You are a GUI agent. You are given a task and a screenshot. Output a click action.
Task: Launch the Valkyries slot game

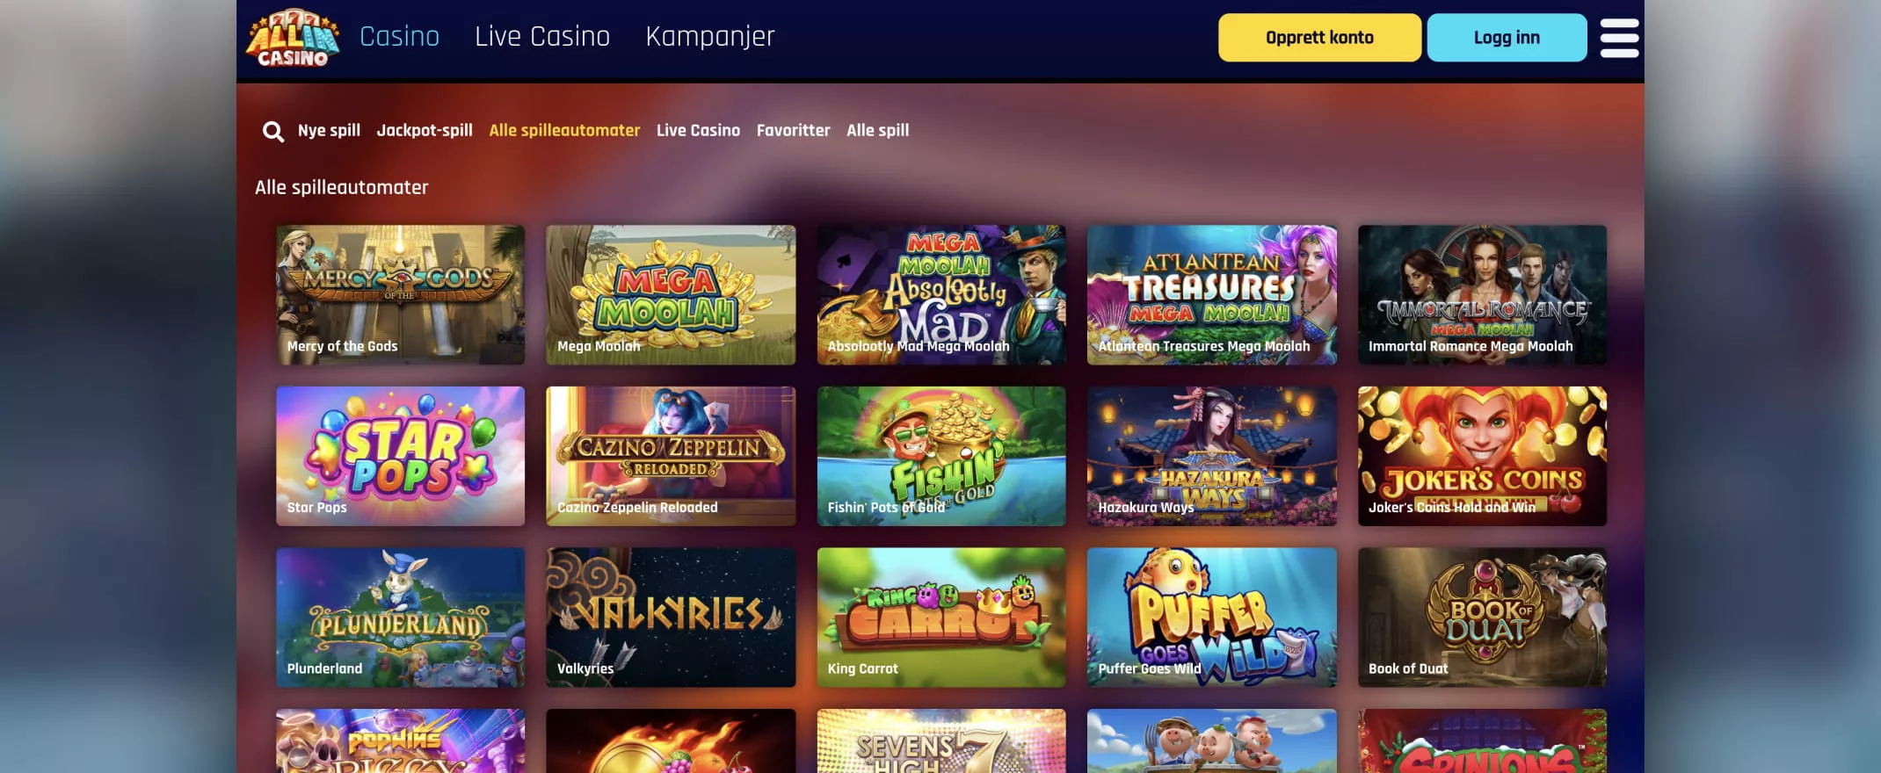[x=671, y=618]
